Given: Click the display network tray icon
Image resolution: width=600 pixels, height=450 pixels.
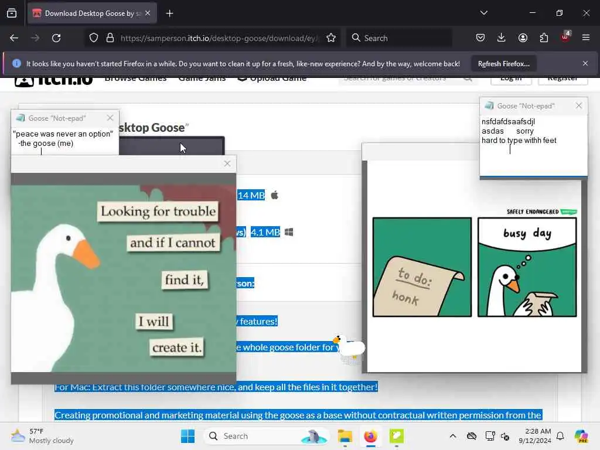Looking at the screenshot, I should pos(490,436).
